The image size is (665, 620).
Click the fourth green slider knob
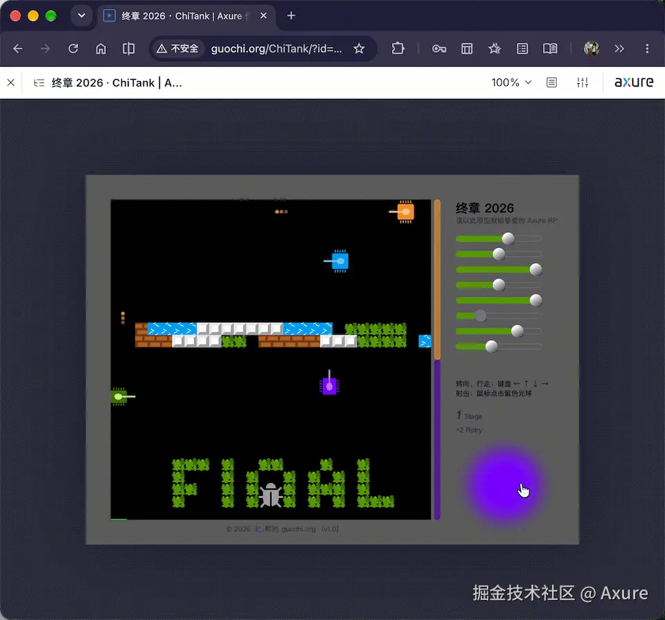(499, 285)
